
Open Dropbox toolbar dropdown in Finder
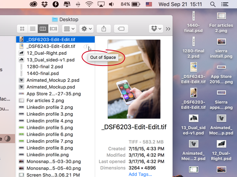tap(156, 29)
